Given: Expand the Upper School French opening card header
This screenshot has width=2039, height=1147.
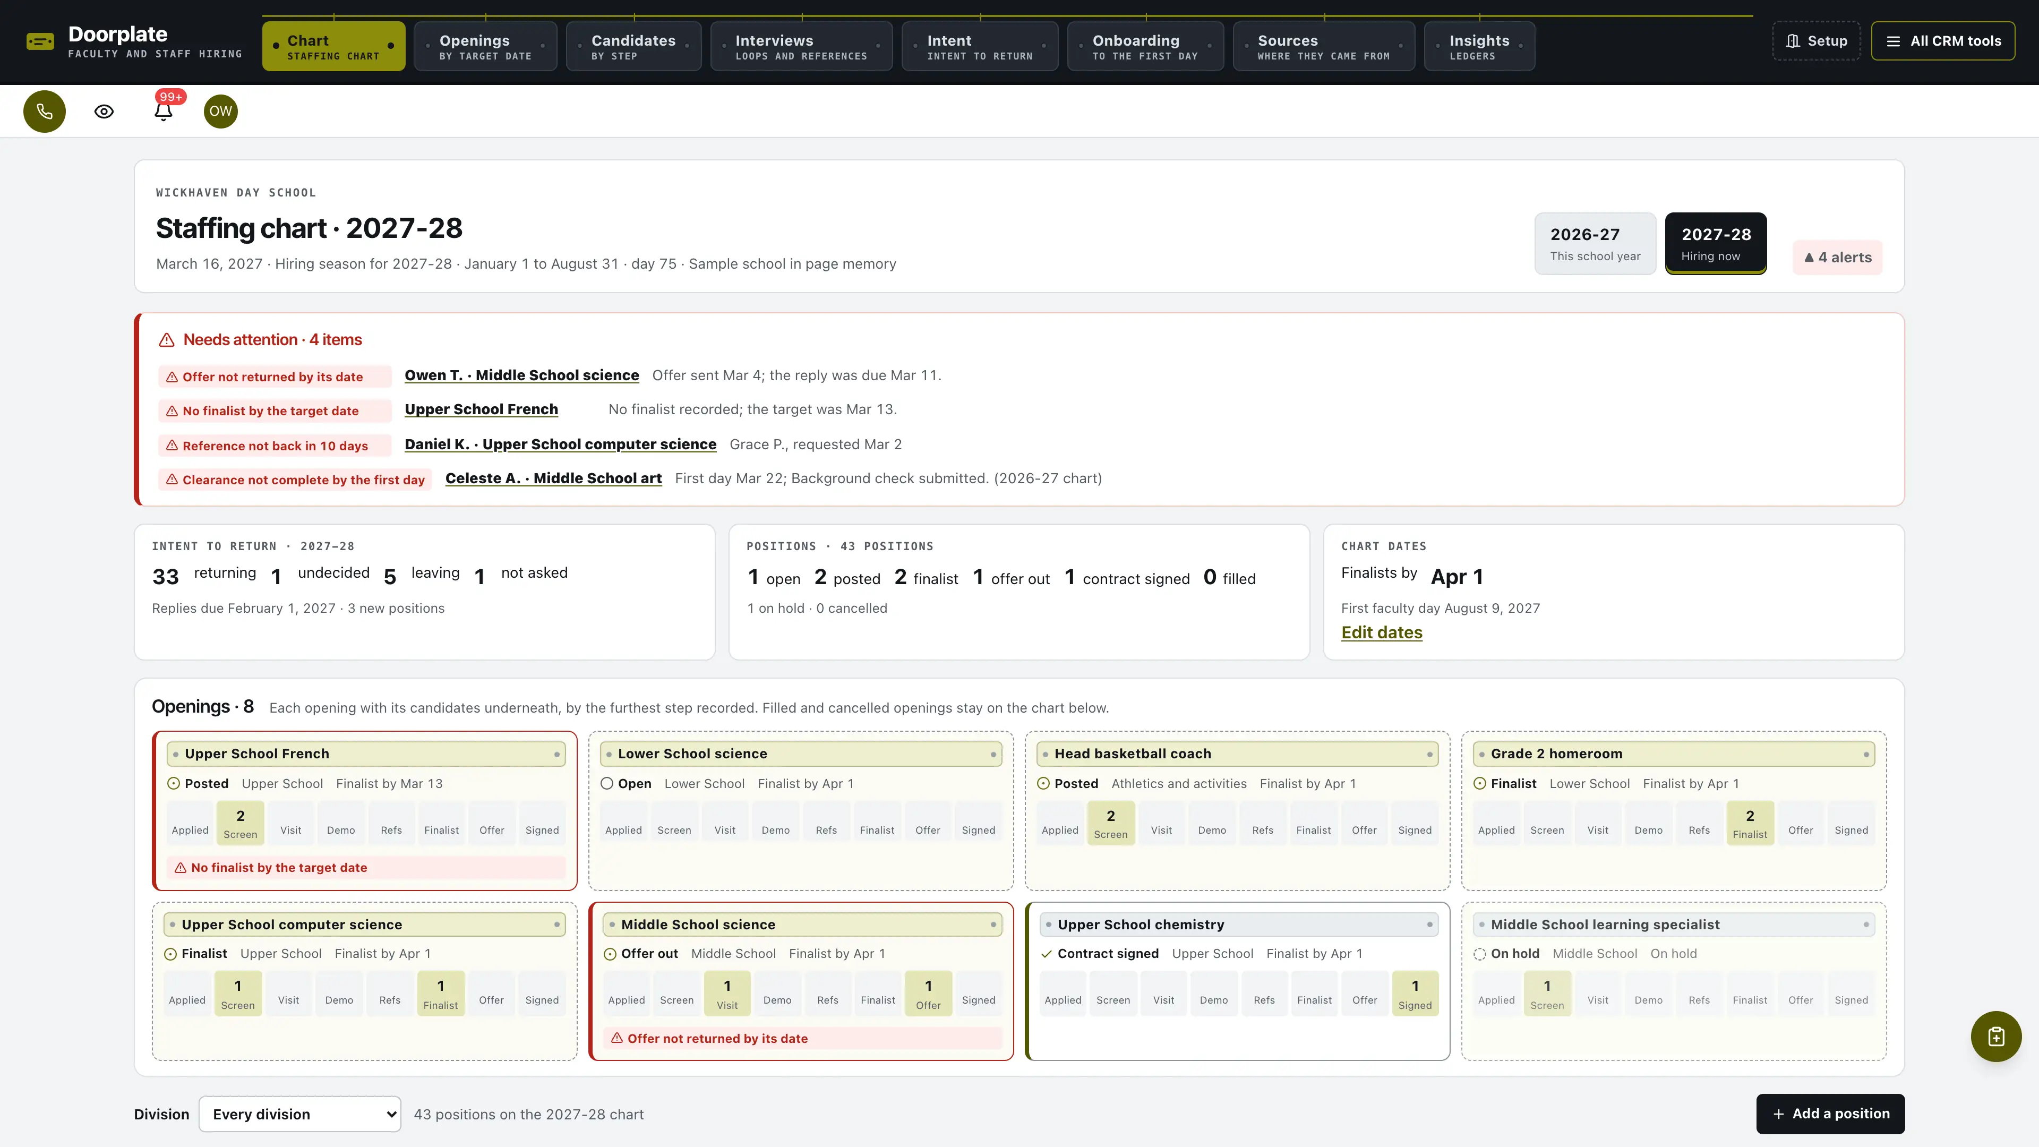Looking at the screenshot, I should pyautogui.click(x=366, y=754).
